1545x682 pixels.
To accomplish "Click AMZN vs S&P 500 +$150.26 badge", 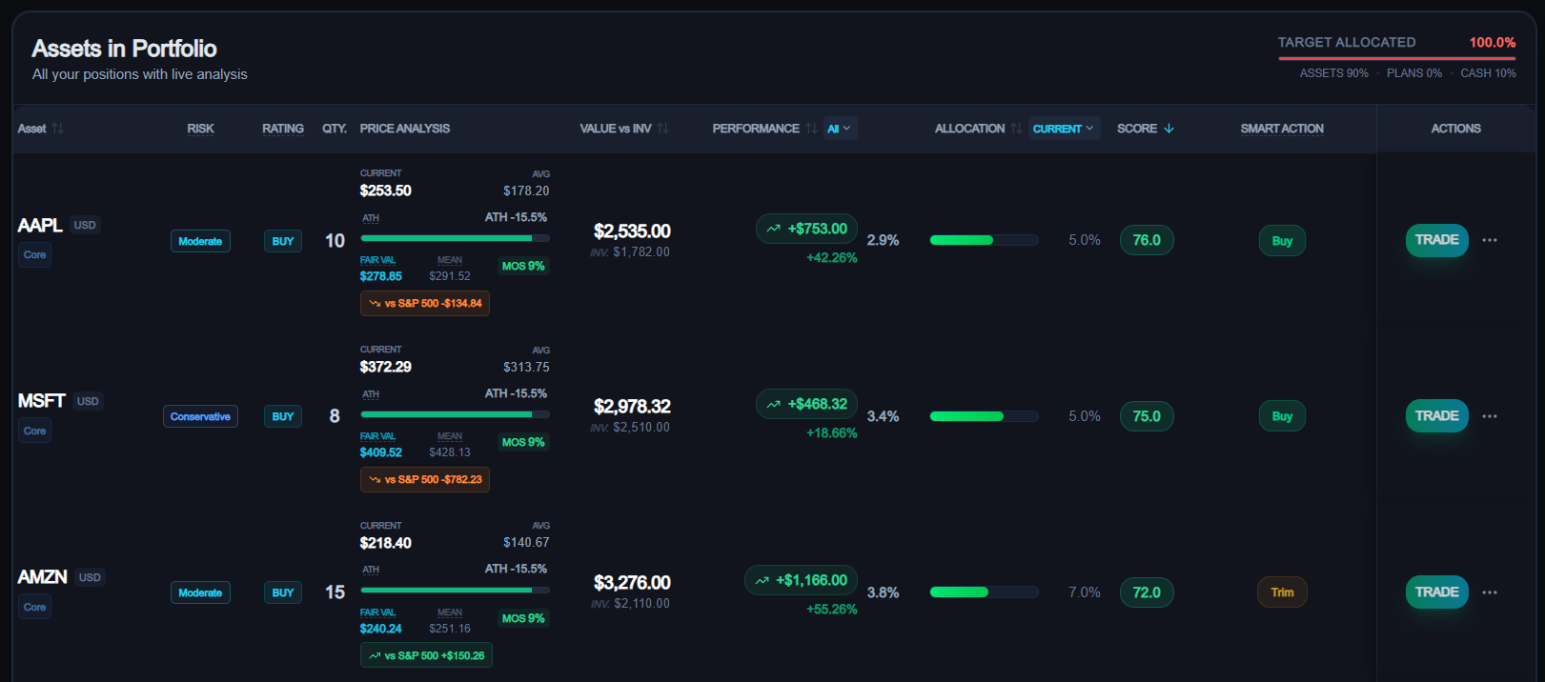I will click(x=426, y=655).
